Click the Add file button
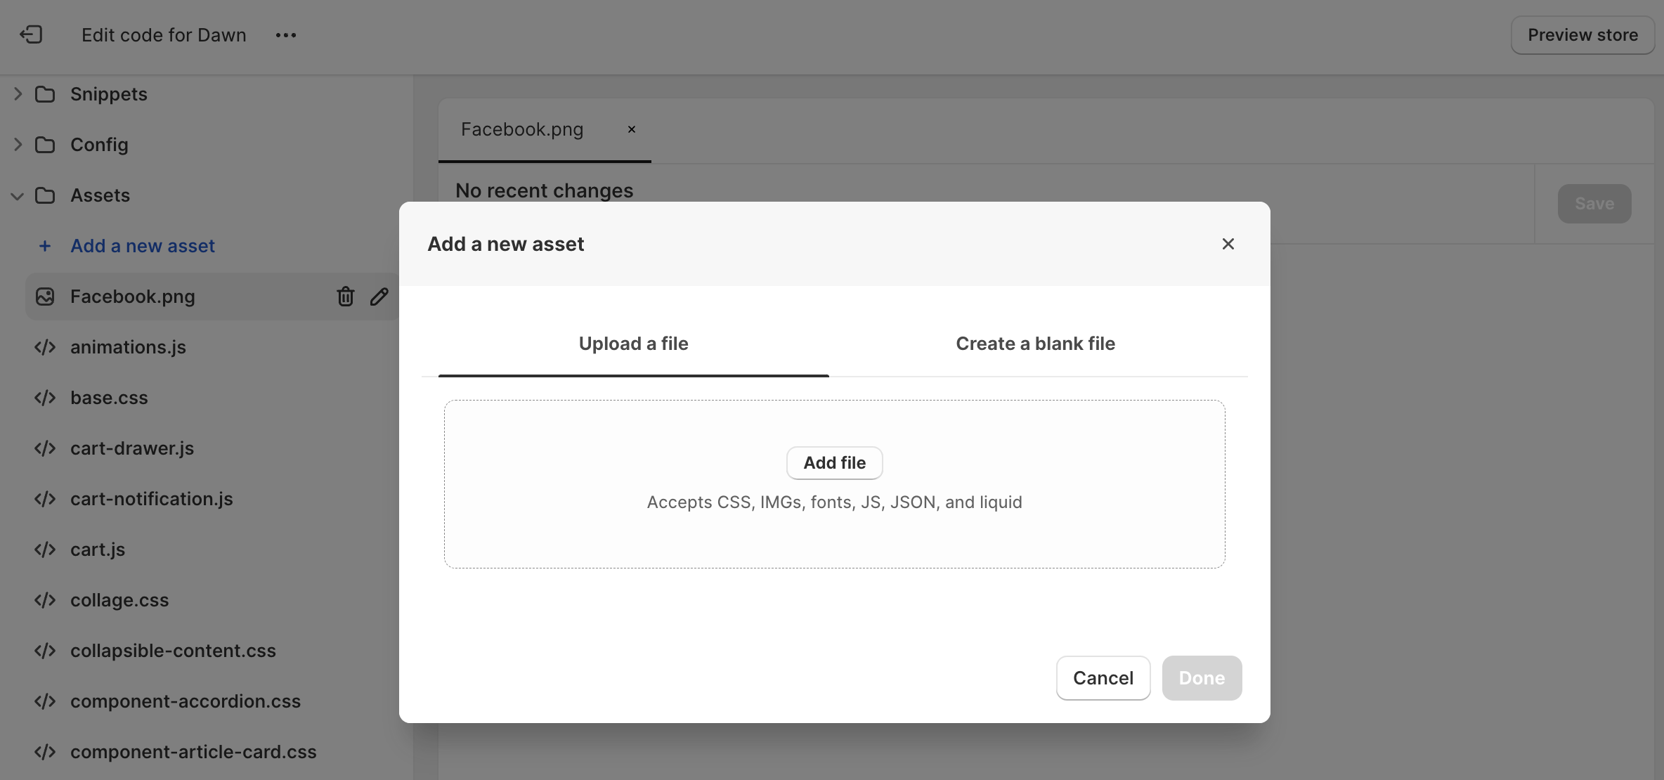 (835, 463)
